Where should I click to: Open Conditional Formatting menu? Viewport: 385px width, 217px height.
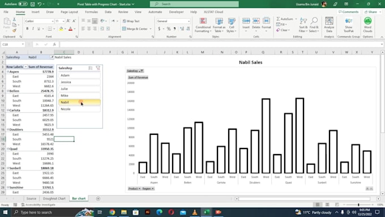[203, 25]
